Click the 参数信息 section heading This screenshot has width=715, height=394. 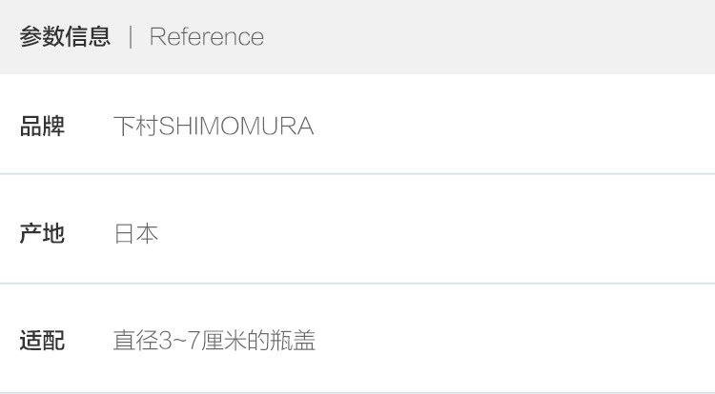tap(65, 37)
